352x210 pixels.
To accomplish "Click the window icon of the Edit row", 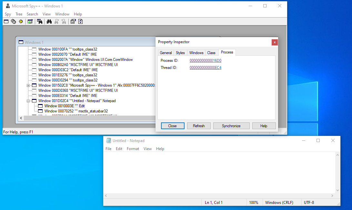I will click(40, 106).
